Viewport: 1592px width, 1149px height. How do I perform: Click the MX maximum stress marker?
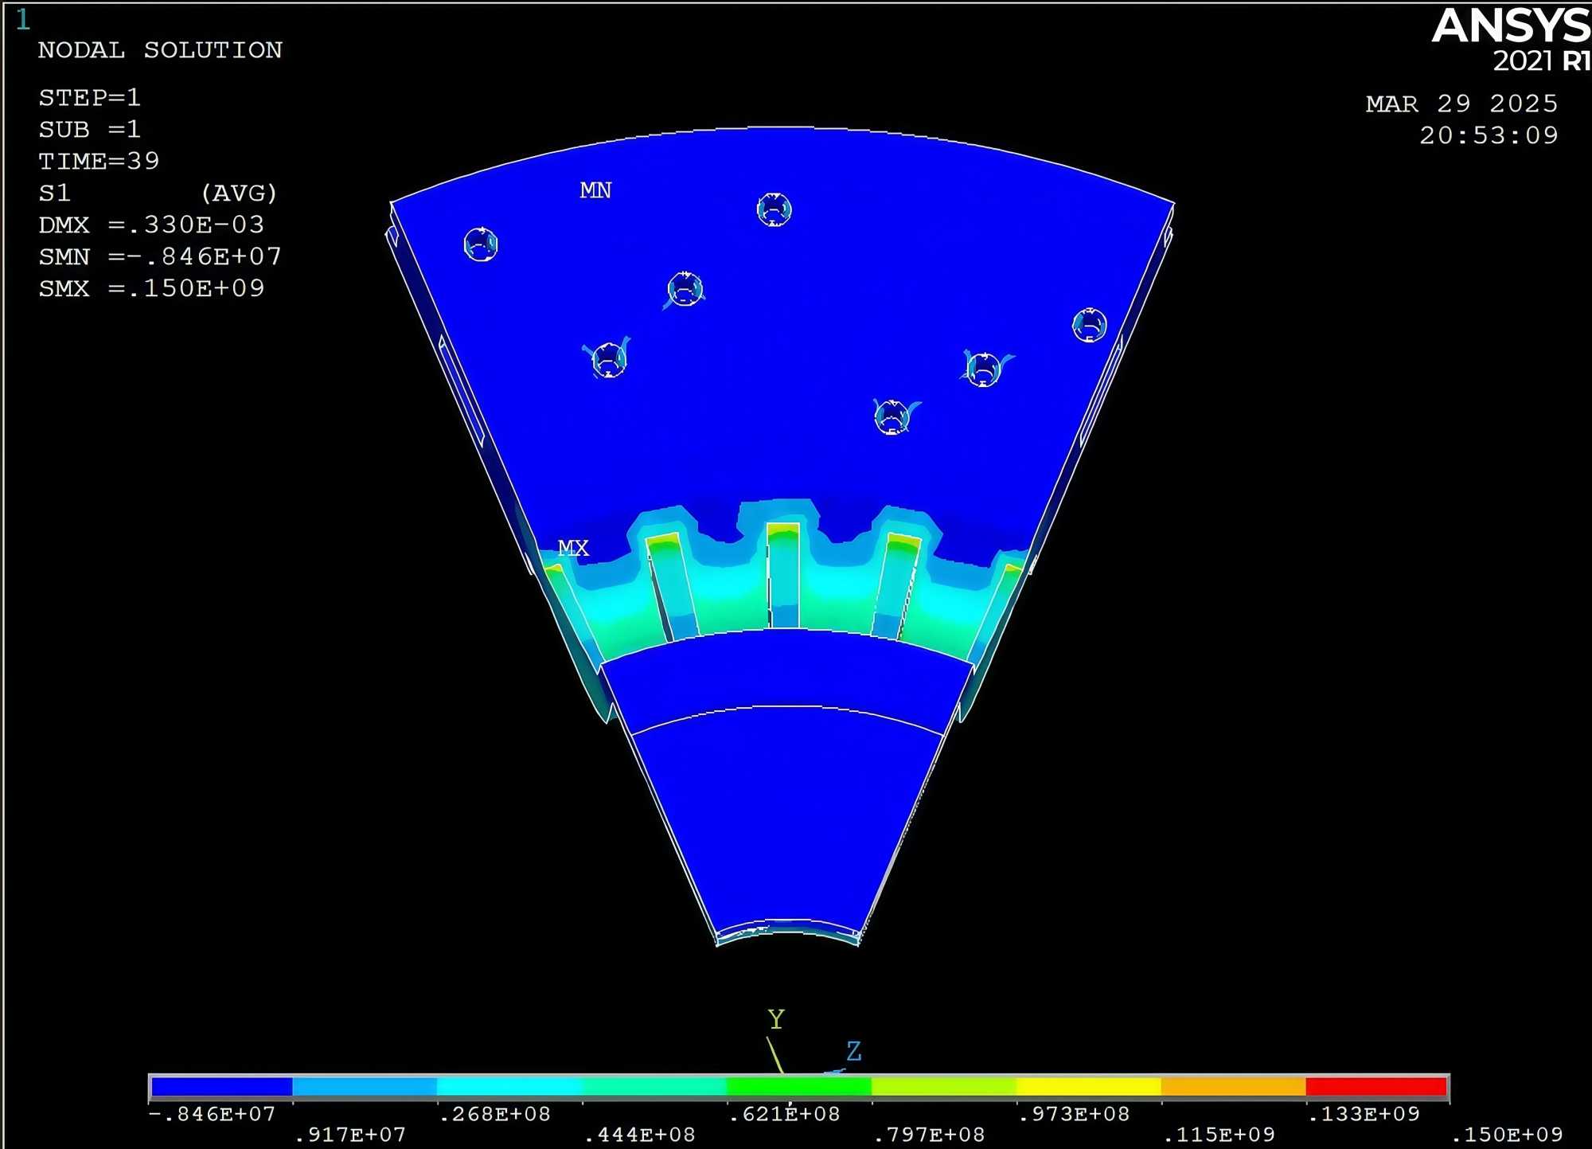[x=573, y=548]
